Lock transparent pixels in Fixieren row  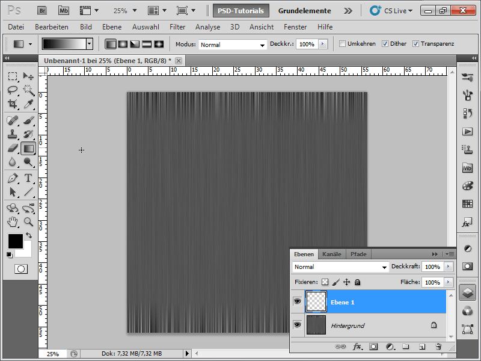(x=325, y=282)
